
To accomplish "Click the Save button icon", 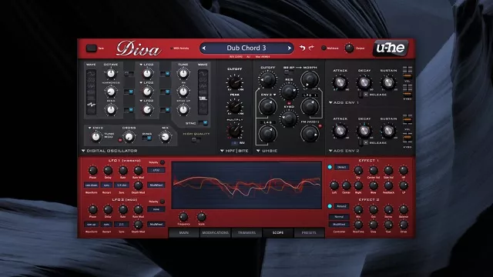I will click(x=91, y=48).
